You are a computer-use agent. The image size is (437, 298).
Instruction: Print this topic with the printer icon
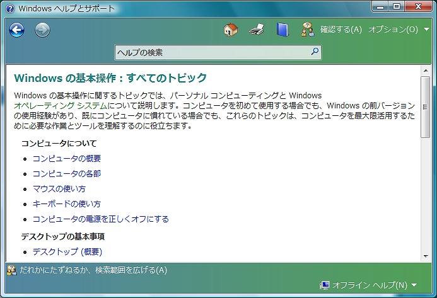(x=257, y=30)
